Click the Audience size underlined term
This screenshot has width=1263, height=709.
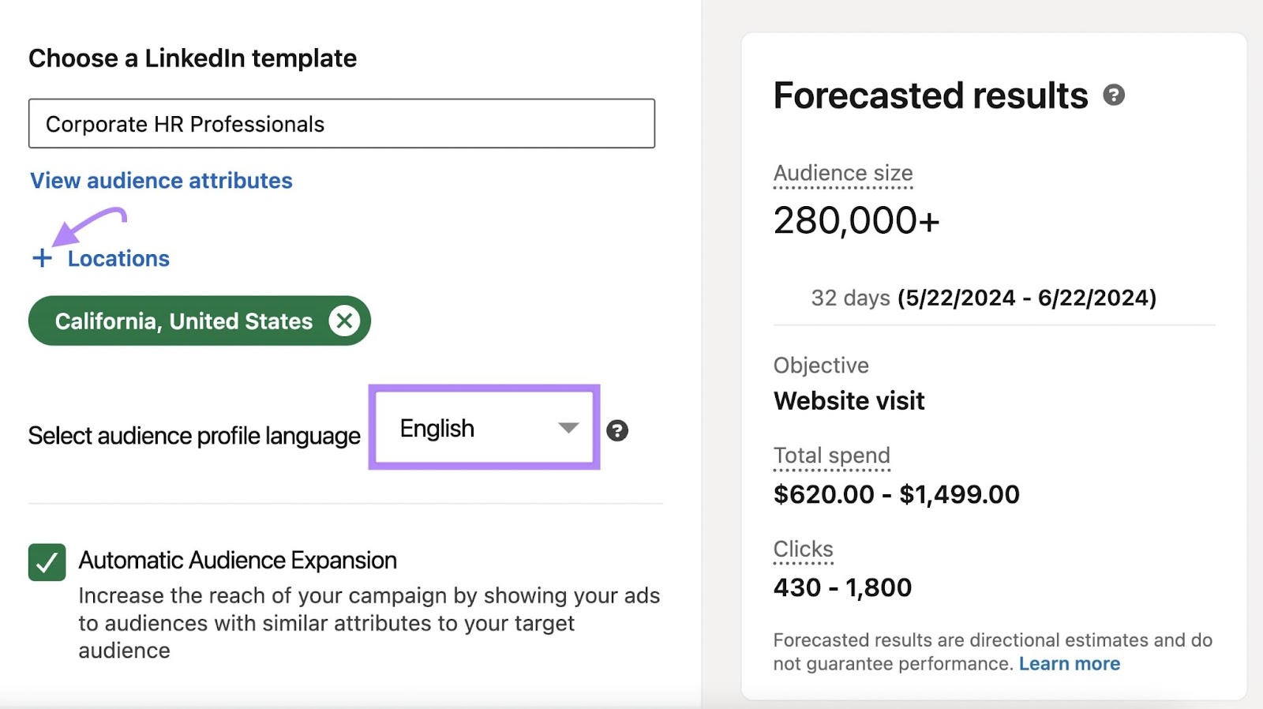[x=842, y=173]
